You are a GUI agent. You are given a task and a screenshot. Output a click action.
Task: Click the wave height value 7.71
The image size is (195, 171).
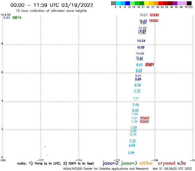click(x=136, y=99)
